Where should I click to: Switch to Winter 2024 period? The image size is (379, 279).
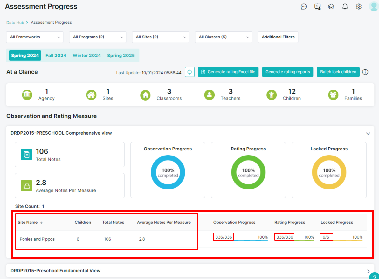87,56
